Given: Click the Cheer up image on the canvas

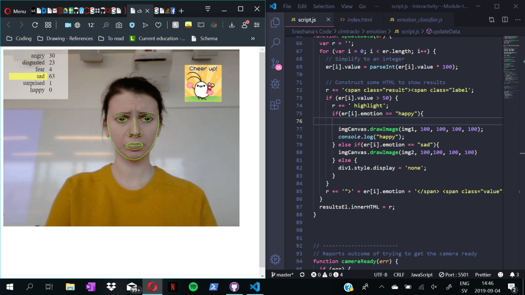Looking at the screenshot, I should tap(203, 83).
